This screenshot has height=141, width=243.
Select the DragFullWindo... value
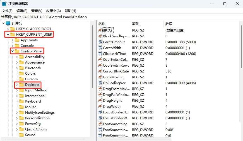tap(116, 94)
